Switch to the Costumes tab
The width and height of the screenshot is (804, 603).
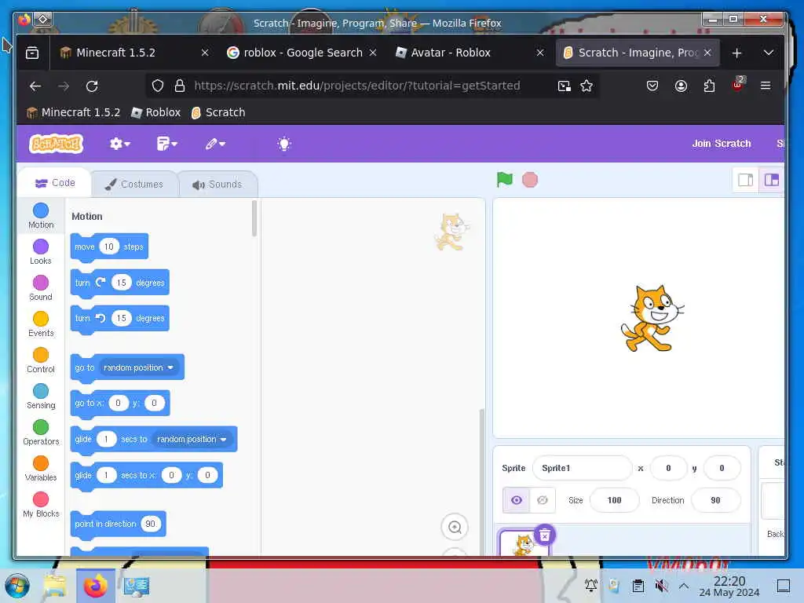[134, 184]
